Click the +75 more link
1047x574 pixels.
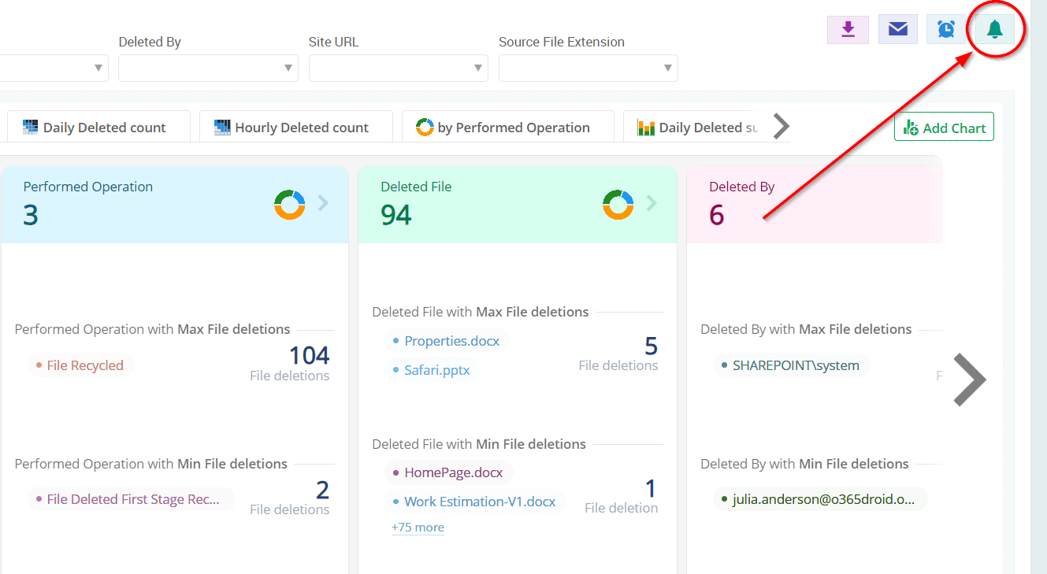(x=418, y=528)
